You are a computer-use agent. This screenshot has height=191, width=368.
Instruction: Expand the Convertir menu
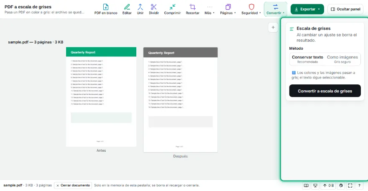(275, 9)
